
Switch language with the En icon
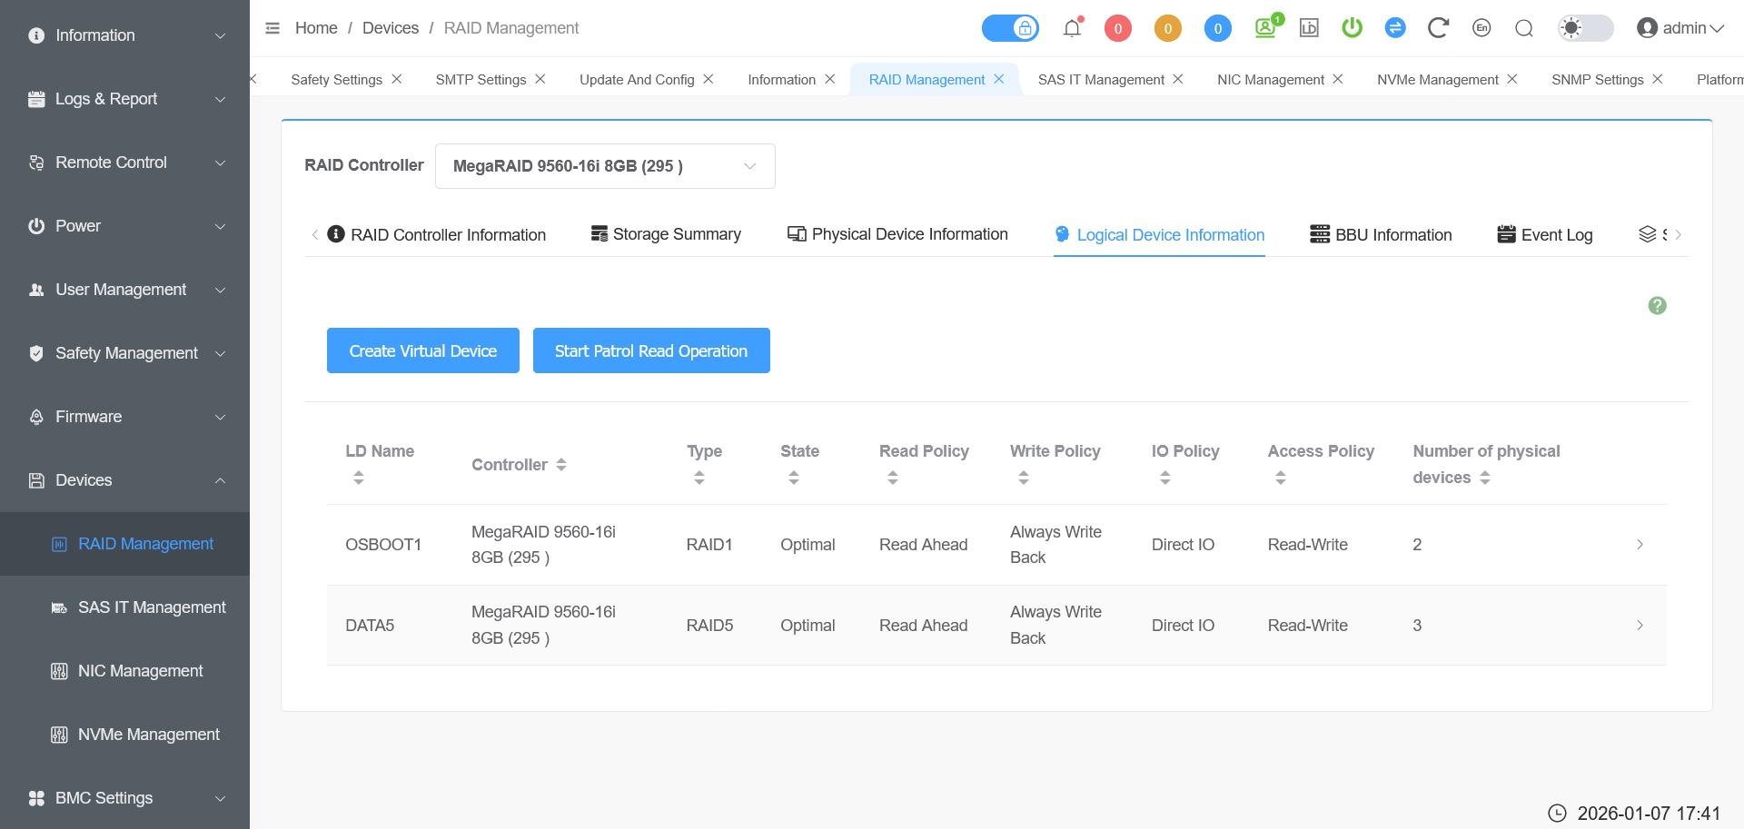pyautogui.click(x=1481, y=28)
